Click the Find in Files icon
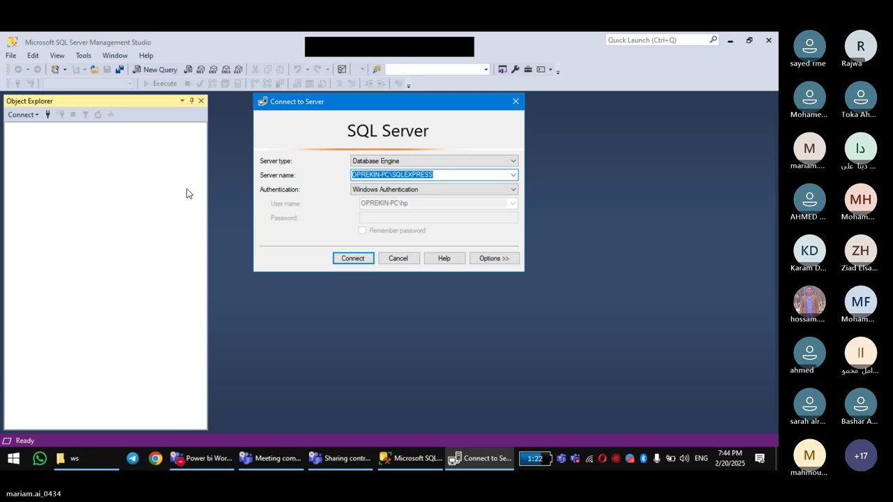 (377, 69)
